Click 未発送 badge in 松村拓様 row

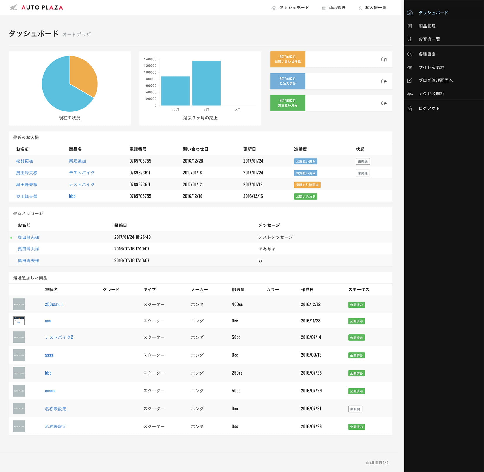[x=363, y=162]
